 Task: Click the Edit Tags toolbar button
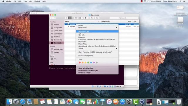coord(97,18)
